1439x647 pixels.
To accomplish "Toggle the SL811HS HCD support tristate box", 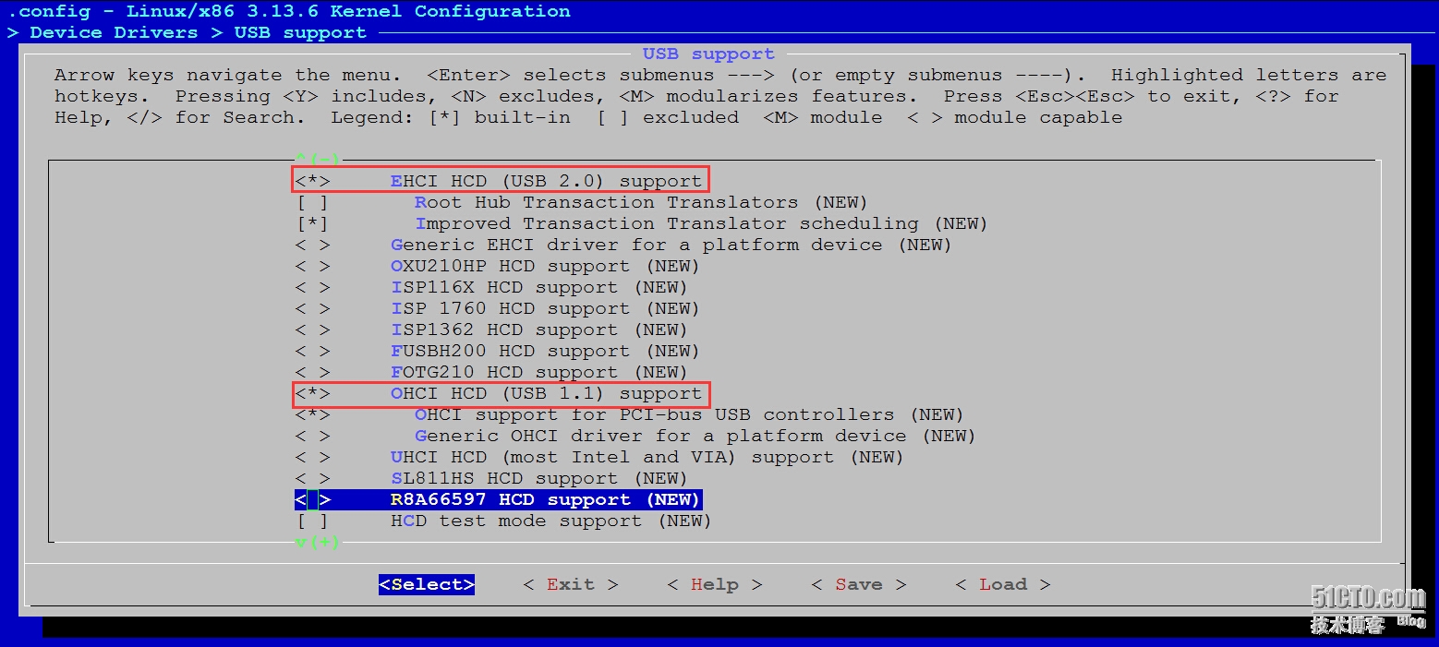I will click(x=313, y=478).
